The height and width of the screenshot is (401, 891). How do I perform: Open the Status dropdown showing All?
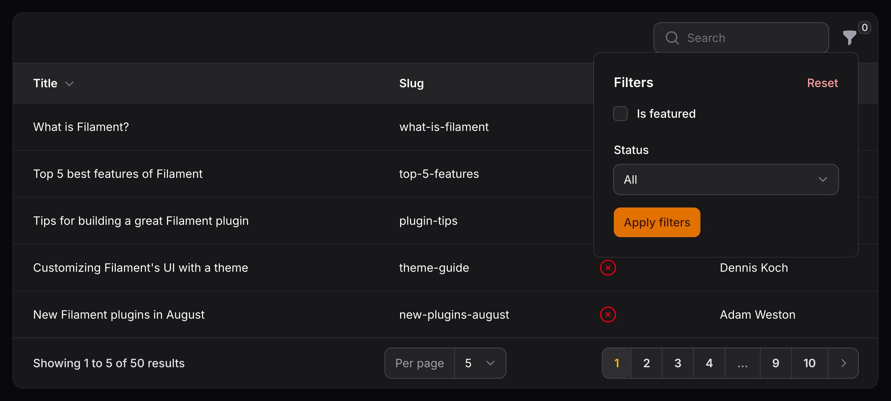[x=725, y=180]
